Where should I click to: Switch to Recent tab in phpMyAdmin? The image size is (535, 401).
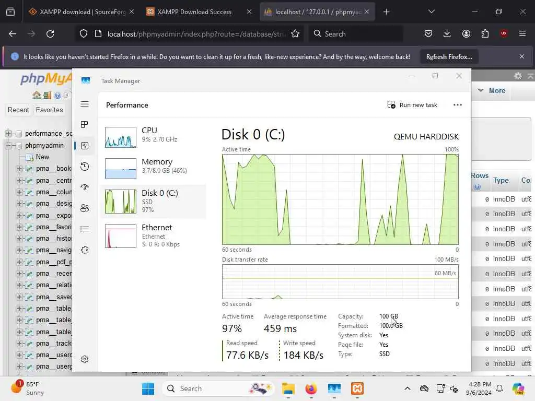(18, 110)
